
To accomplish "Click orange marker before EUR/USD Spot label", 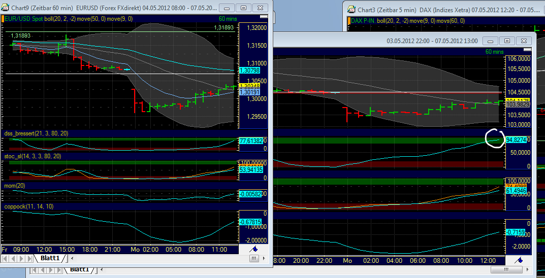I will coord(3,19).
